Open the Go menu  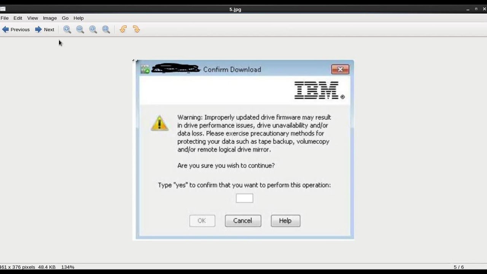tap(65, 18)
